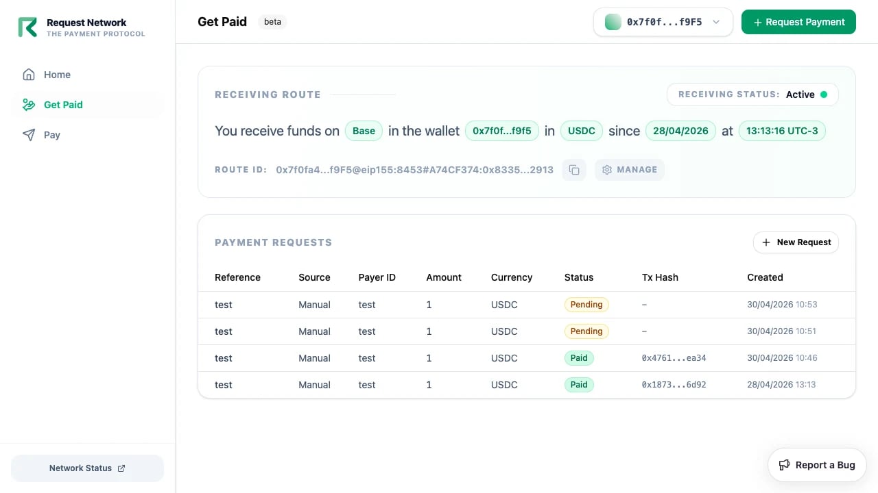Click the Manage route button

tap(630, 170)
